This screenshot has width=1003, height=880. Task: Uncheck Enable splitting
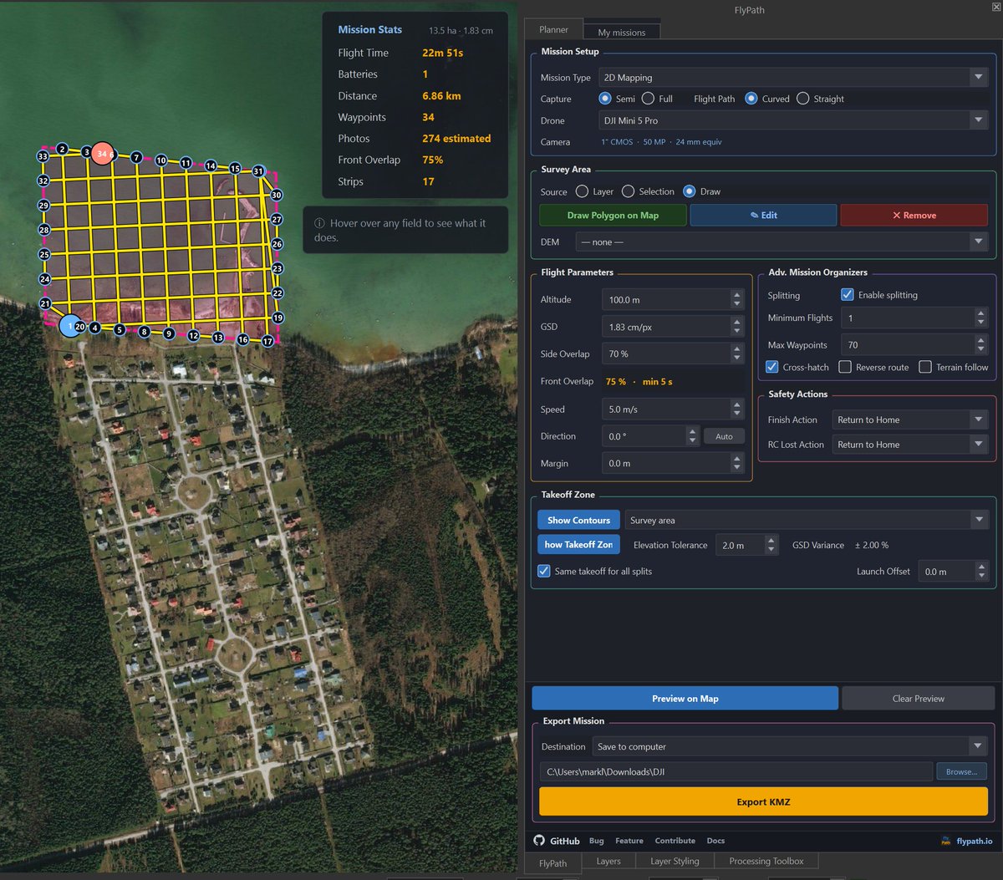pos(848,295)
